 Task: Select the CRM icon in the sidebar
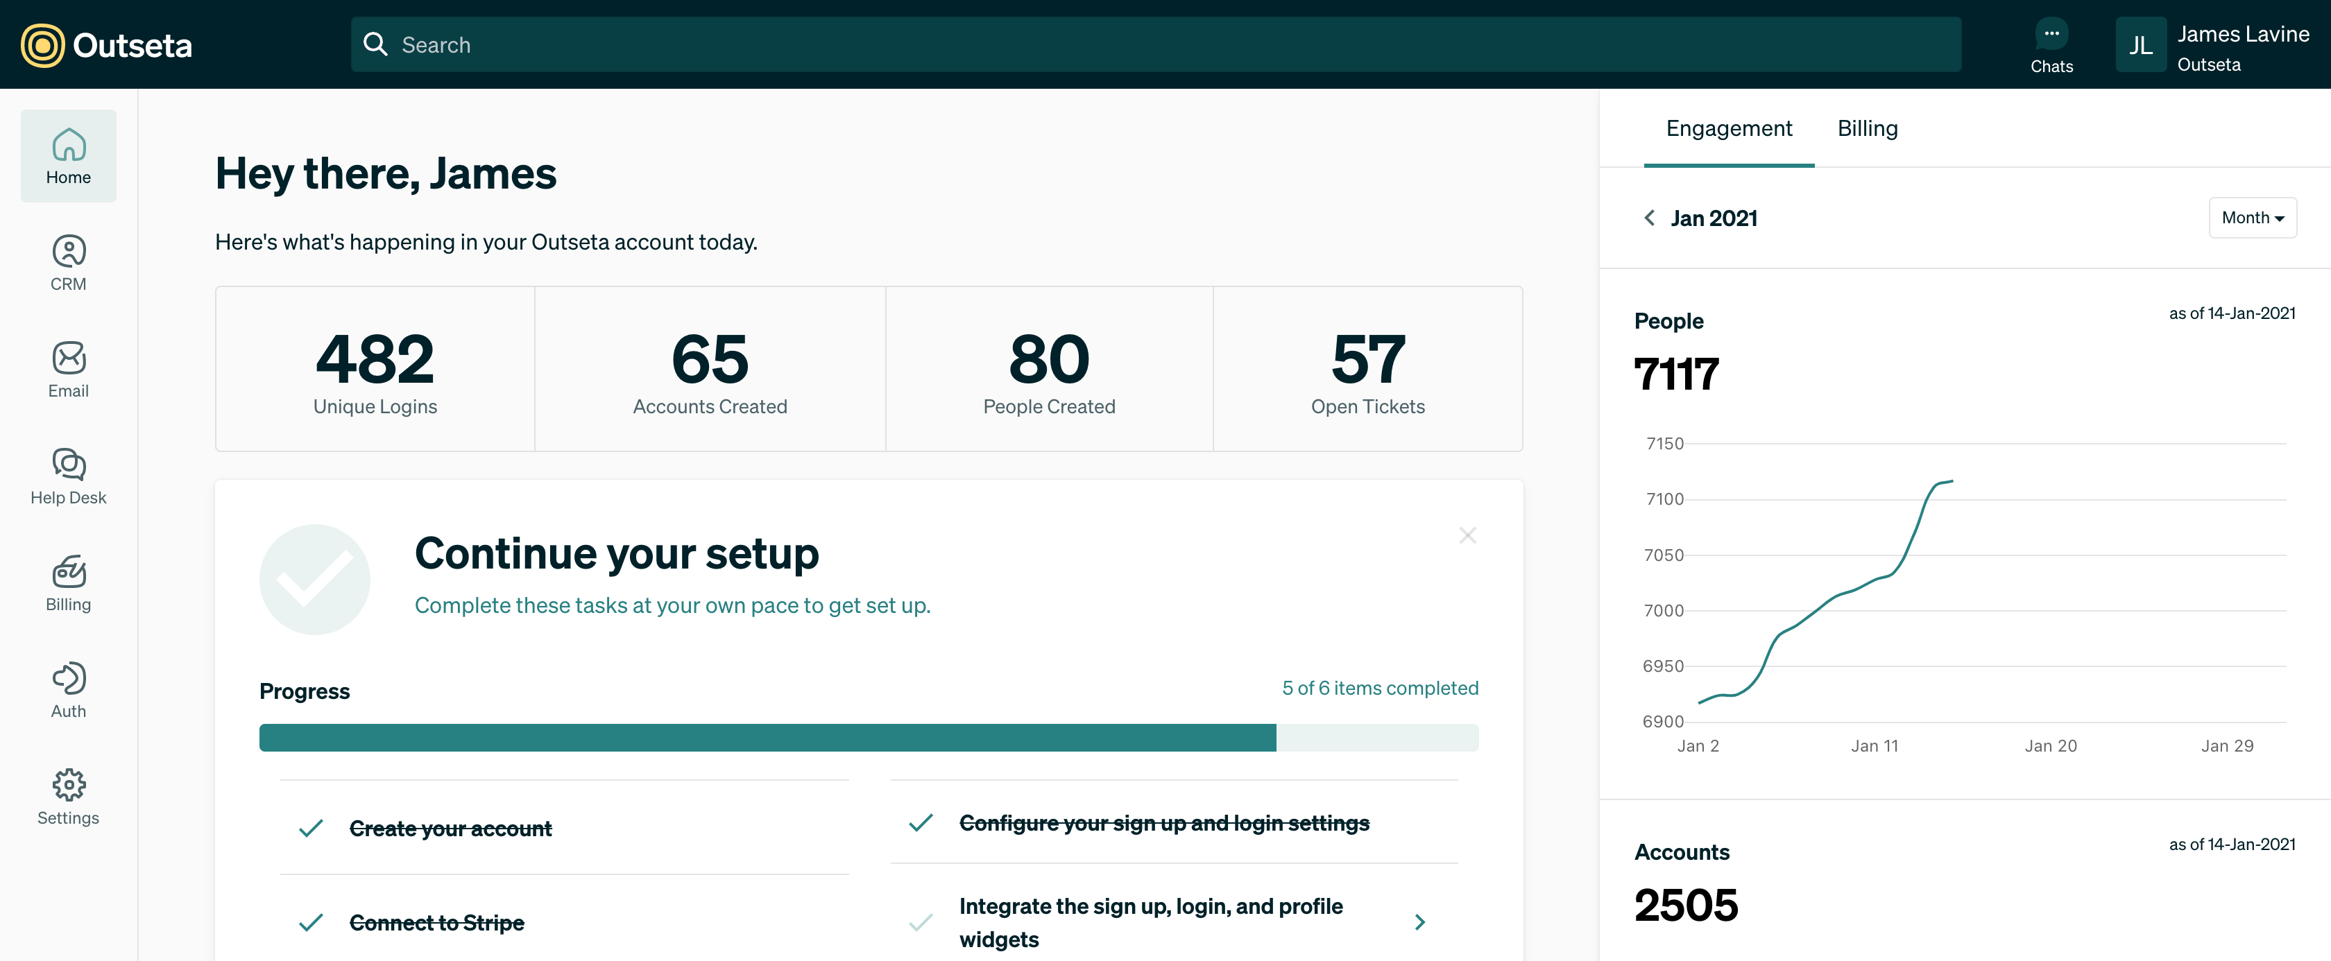(68, 262)
